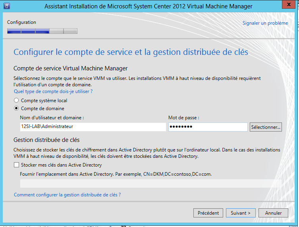
Task: Focus the 'Mot de passe' field
Action: (x=208, y=127)
